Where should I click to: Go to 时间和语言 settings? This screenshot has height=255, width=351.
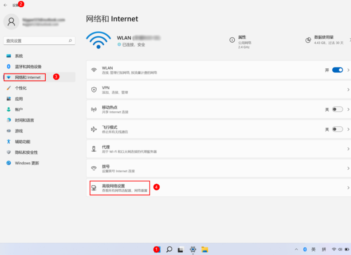point(24,120)
